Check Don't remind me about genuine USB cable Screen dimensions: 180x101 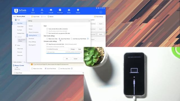(47, 33)
